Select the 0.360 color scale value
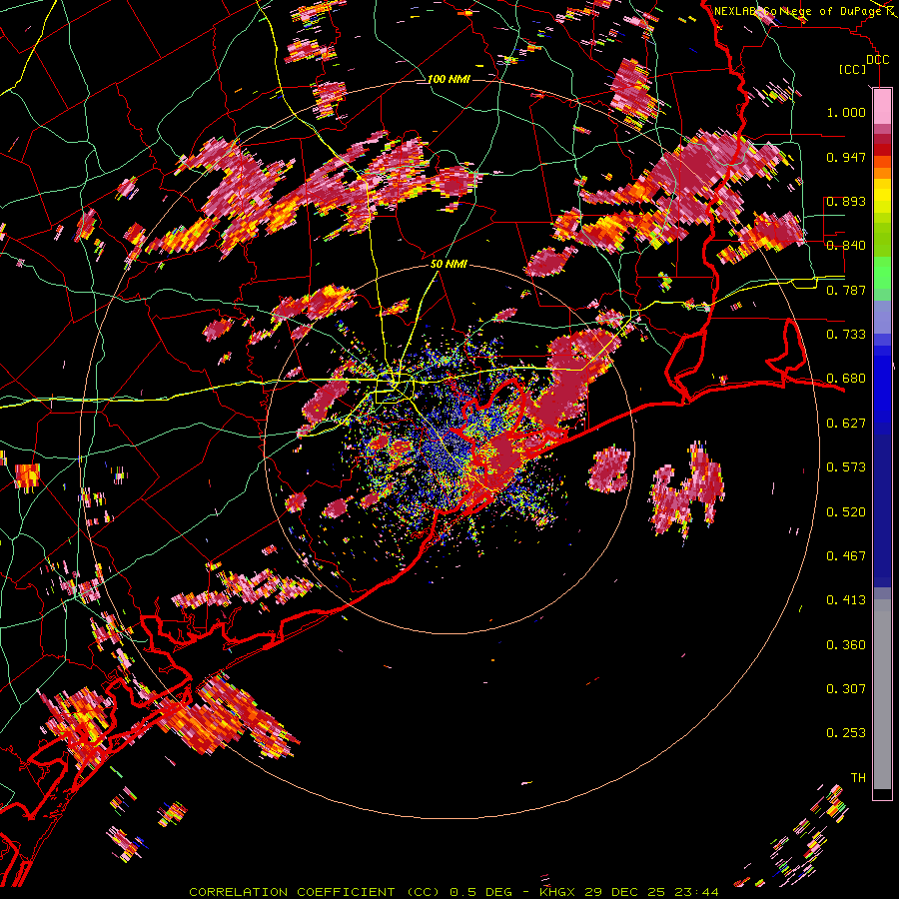Image resolution: width=899 pixels, height=899 pixels. point(846,644)
